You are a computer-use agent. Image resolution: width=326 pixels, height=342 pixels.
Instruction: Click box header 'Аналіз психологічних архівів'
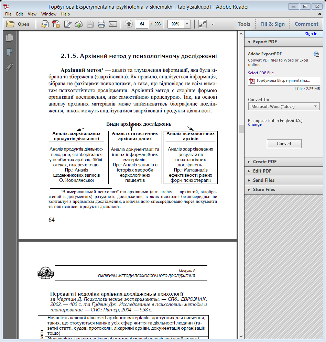tap(191, 136)
